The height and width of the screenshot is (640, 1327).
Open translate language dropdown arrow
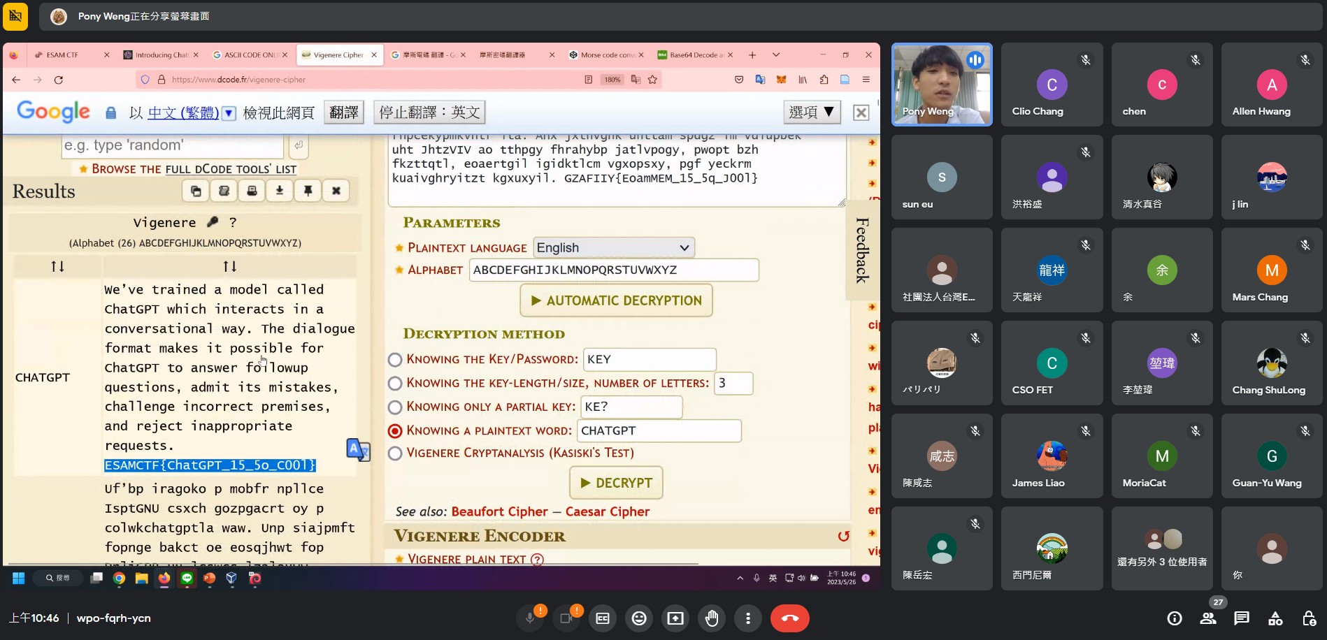229,112
